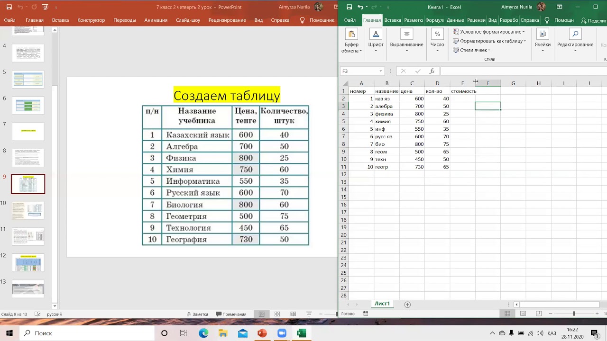
Task: Open the Name Box dropdown arrow
Action: tap(380, 71)
